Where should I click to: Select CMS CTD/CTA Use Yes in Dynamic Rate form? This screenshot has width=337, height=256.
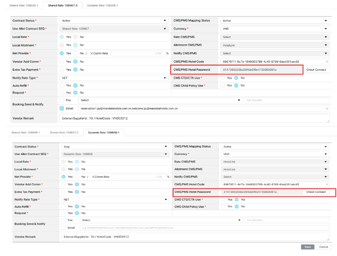point(223,200)
